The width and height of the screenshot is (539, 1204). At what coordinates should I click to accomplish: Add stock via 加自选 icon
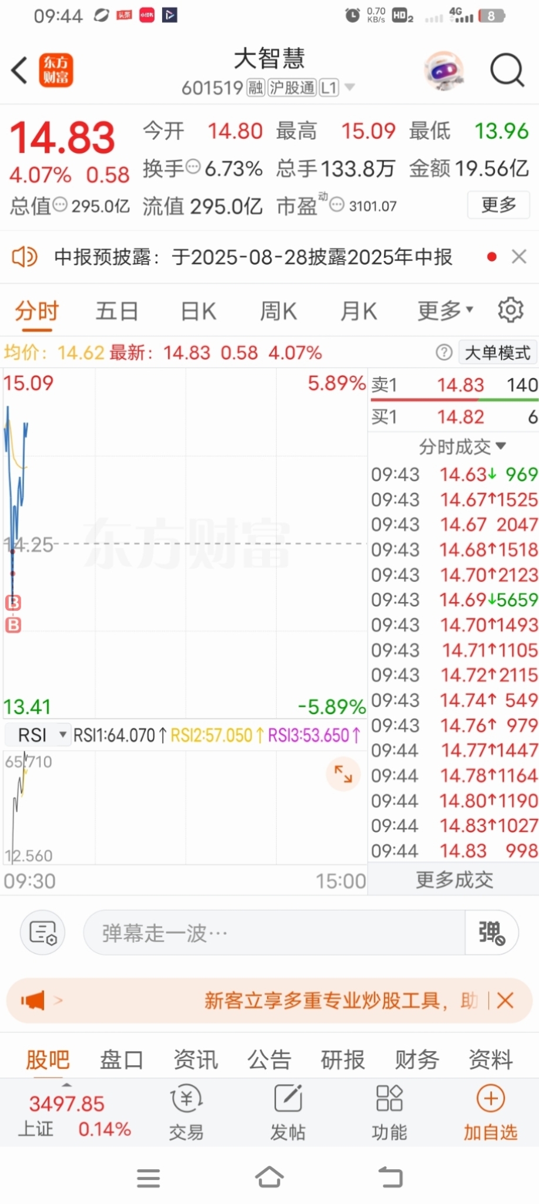click(490, 1112)
